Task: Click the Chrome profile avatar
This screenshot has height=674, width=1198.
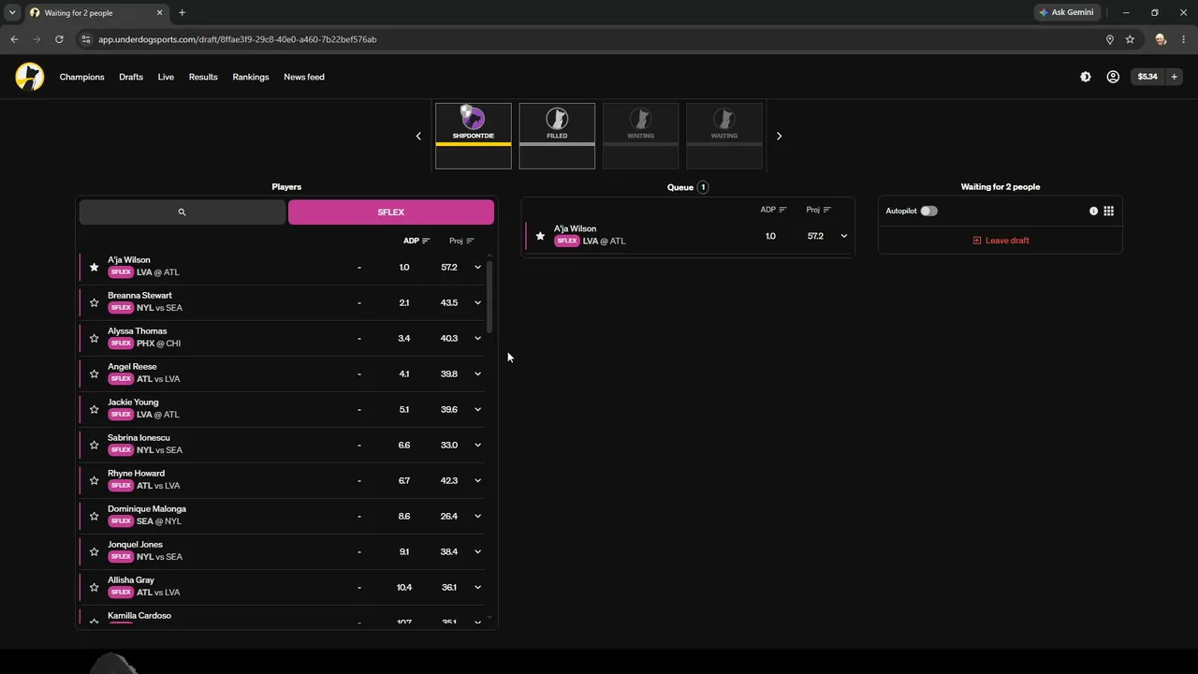Action: tap(1161, 39)
